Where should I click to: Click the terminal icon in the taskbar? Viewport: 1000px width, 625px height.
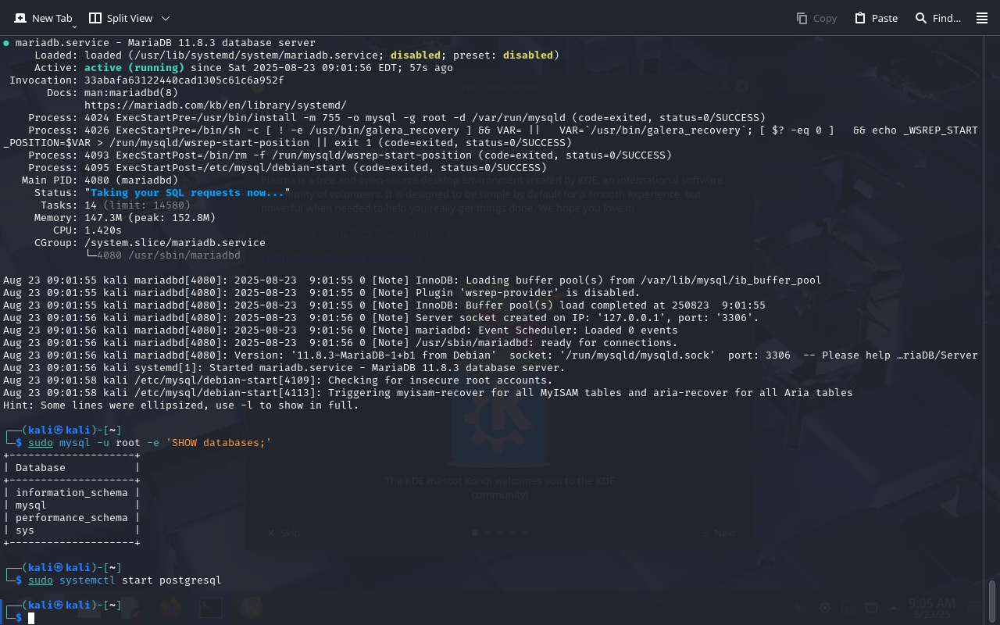(209, 607)
